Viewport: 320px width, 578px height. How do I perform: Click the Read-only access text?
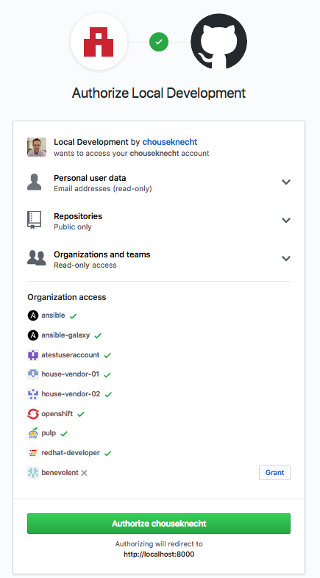[x=85, y=265]
